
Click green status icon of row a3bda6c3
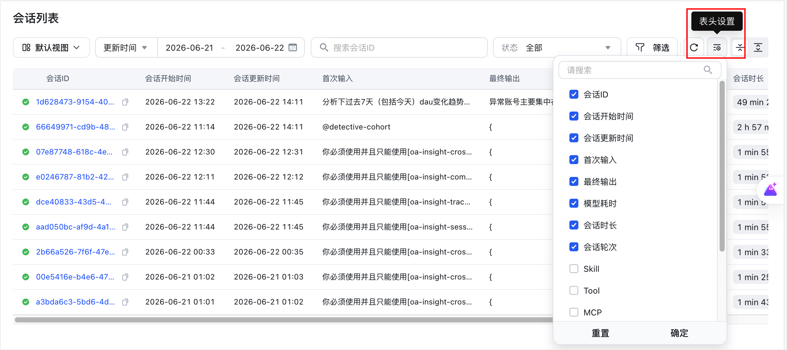(x=26, y=302)
